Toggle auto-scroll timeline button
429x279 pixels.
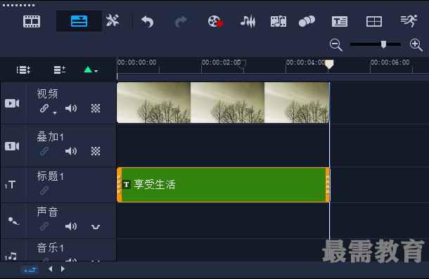tap(30, 271)
